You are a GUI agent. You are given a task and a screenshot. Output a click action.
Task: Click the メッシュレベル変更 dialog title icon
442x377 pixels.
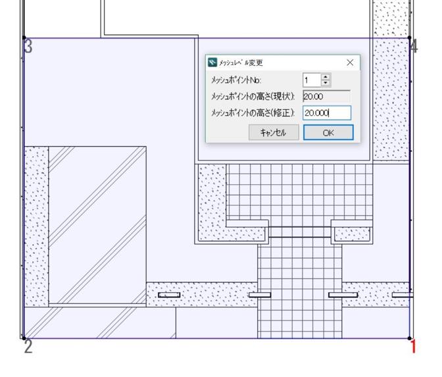[212, 63]
